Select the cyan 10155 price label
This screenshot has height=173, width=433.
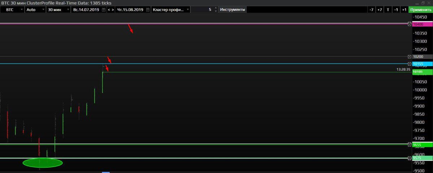tap(422, 64)
